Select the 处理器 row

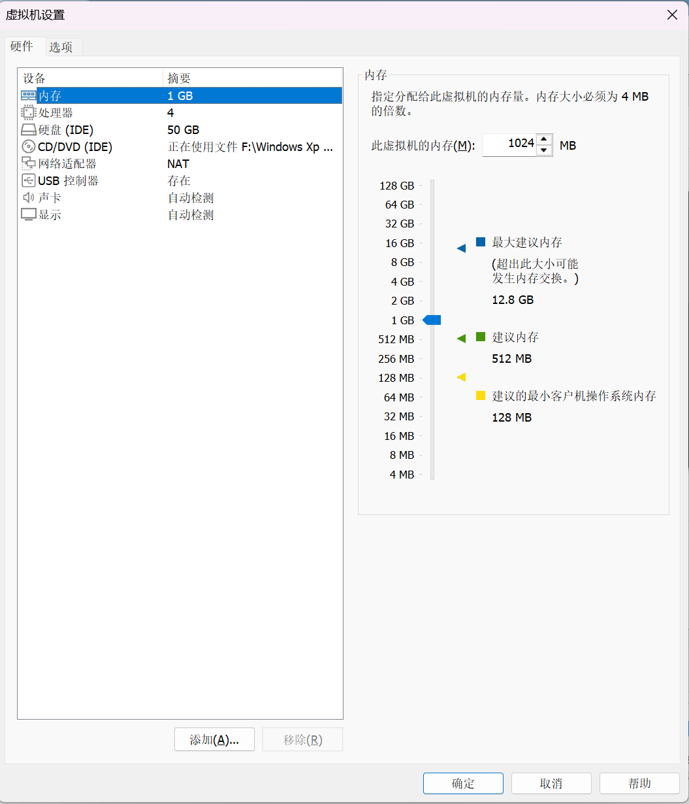click(x=180, y=112)
